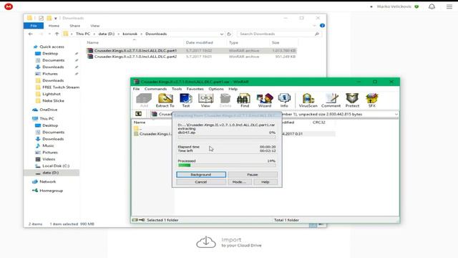The height and width of the screenshot is (258, 458).
Task: Click Explorer Back arrow
Action: (30, 34)
